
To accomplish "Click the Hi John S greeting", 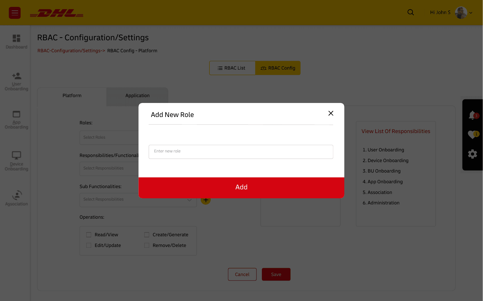I will tap(440, 12).
